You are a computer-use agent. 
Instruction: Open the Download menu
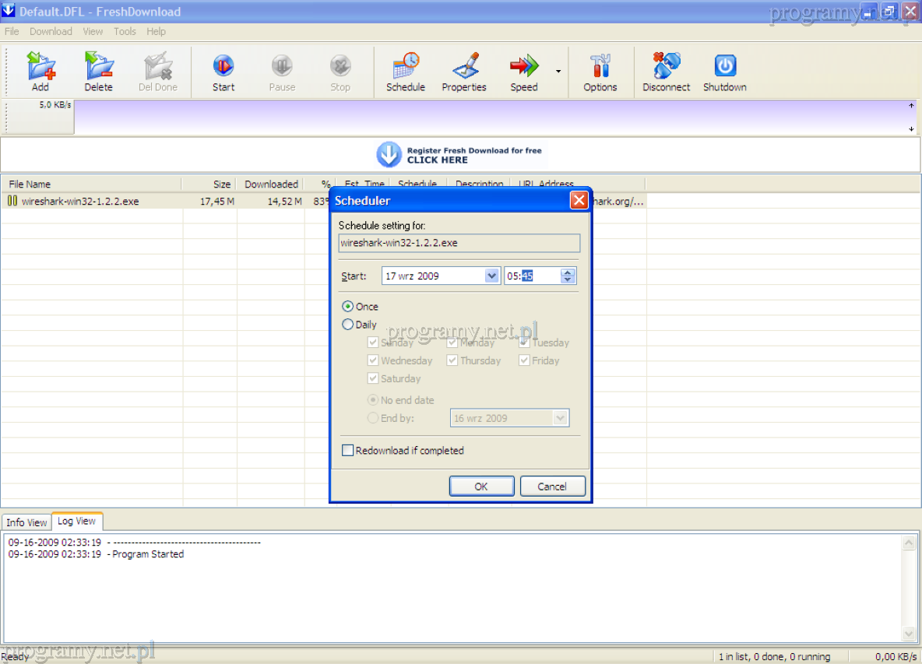51,32
